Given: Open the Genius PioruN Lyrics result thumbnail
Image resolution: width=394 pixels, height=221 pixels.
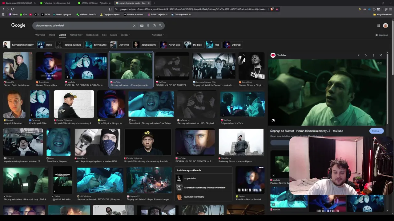Looking at the screenshot, I should tap(111, 104).
